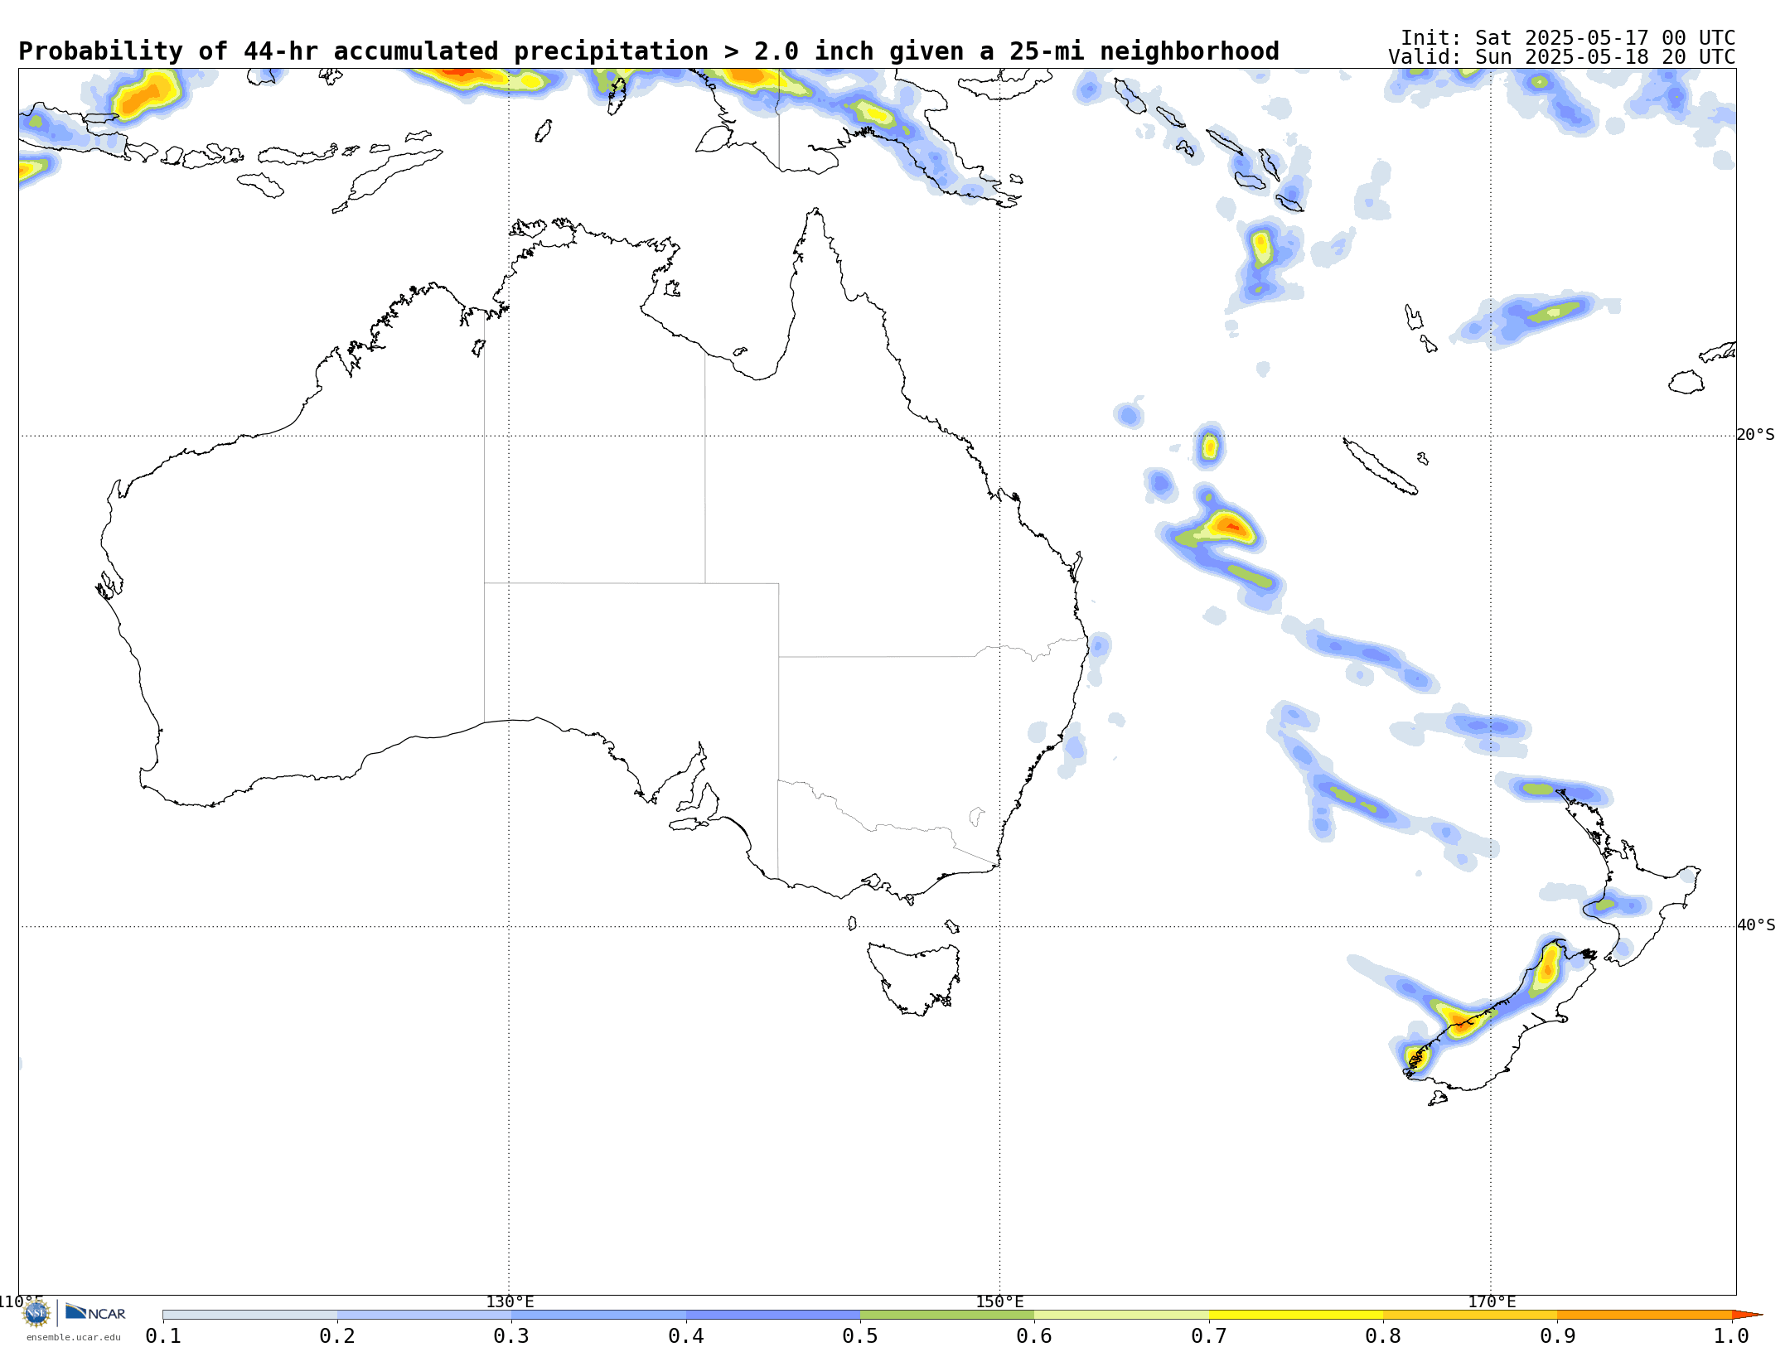Viewport: 1790px width, 1347px height.
Task: Click the 0.1 colorbar tick label
Action: pyautogui.click(x=163, y=1335)
